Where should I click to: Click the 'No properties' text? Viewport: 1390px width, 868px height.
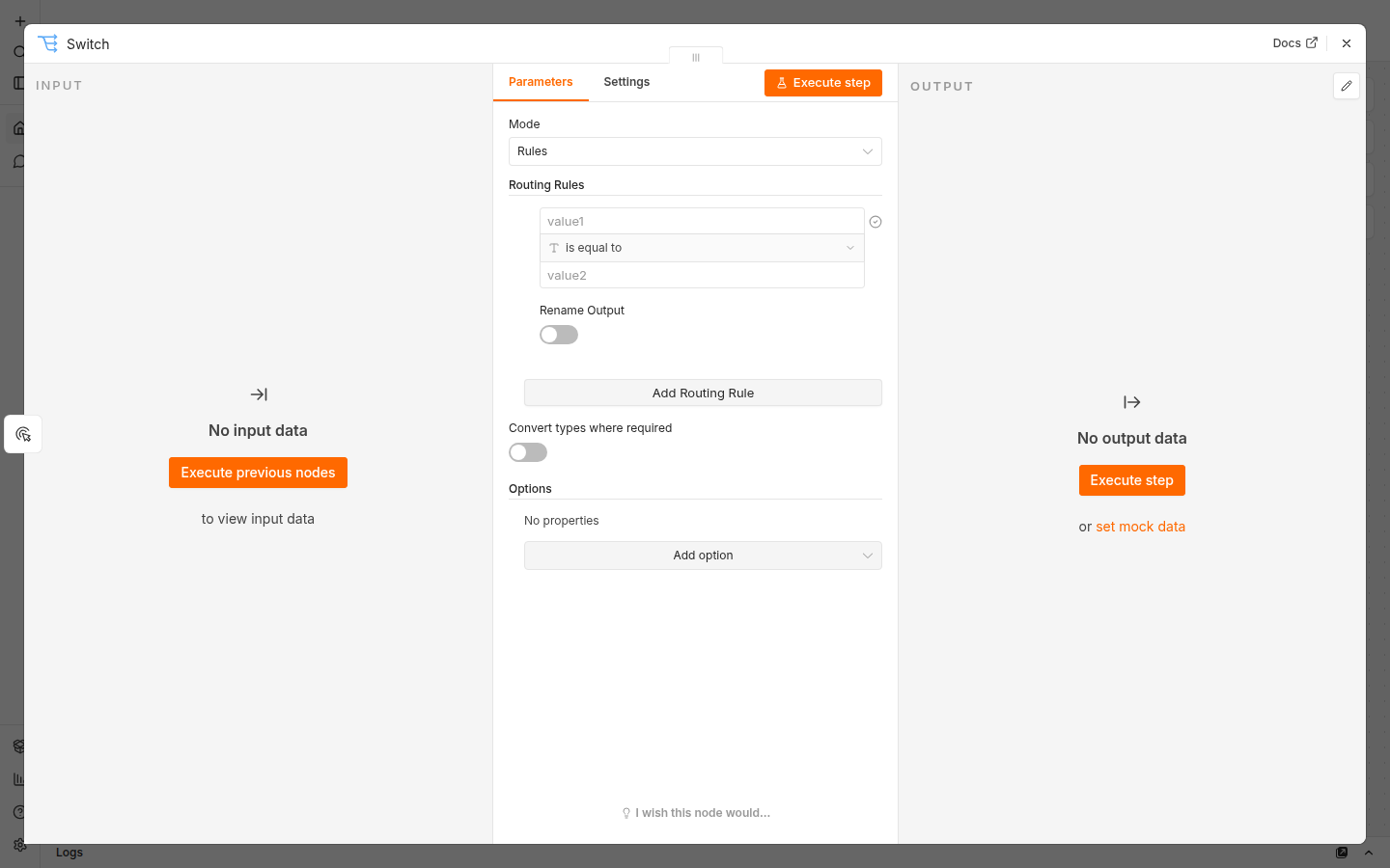(562, 521)
